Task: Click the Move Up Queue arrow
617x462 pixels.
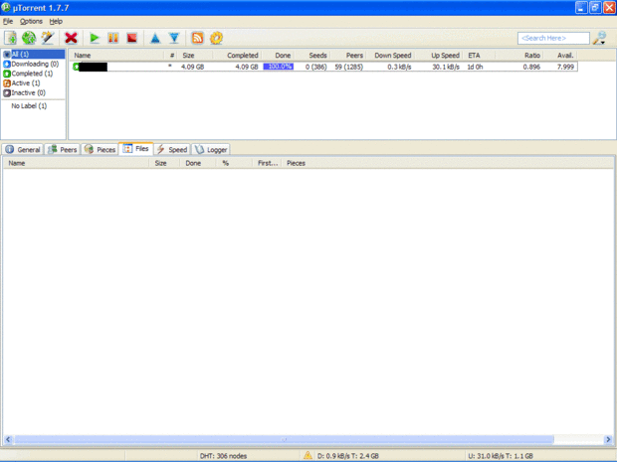Action: click(x=155, y=38)
